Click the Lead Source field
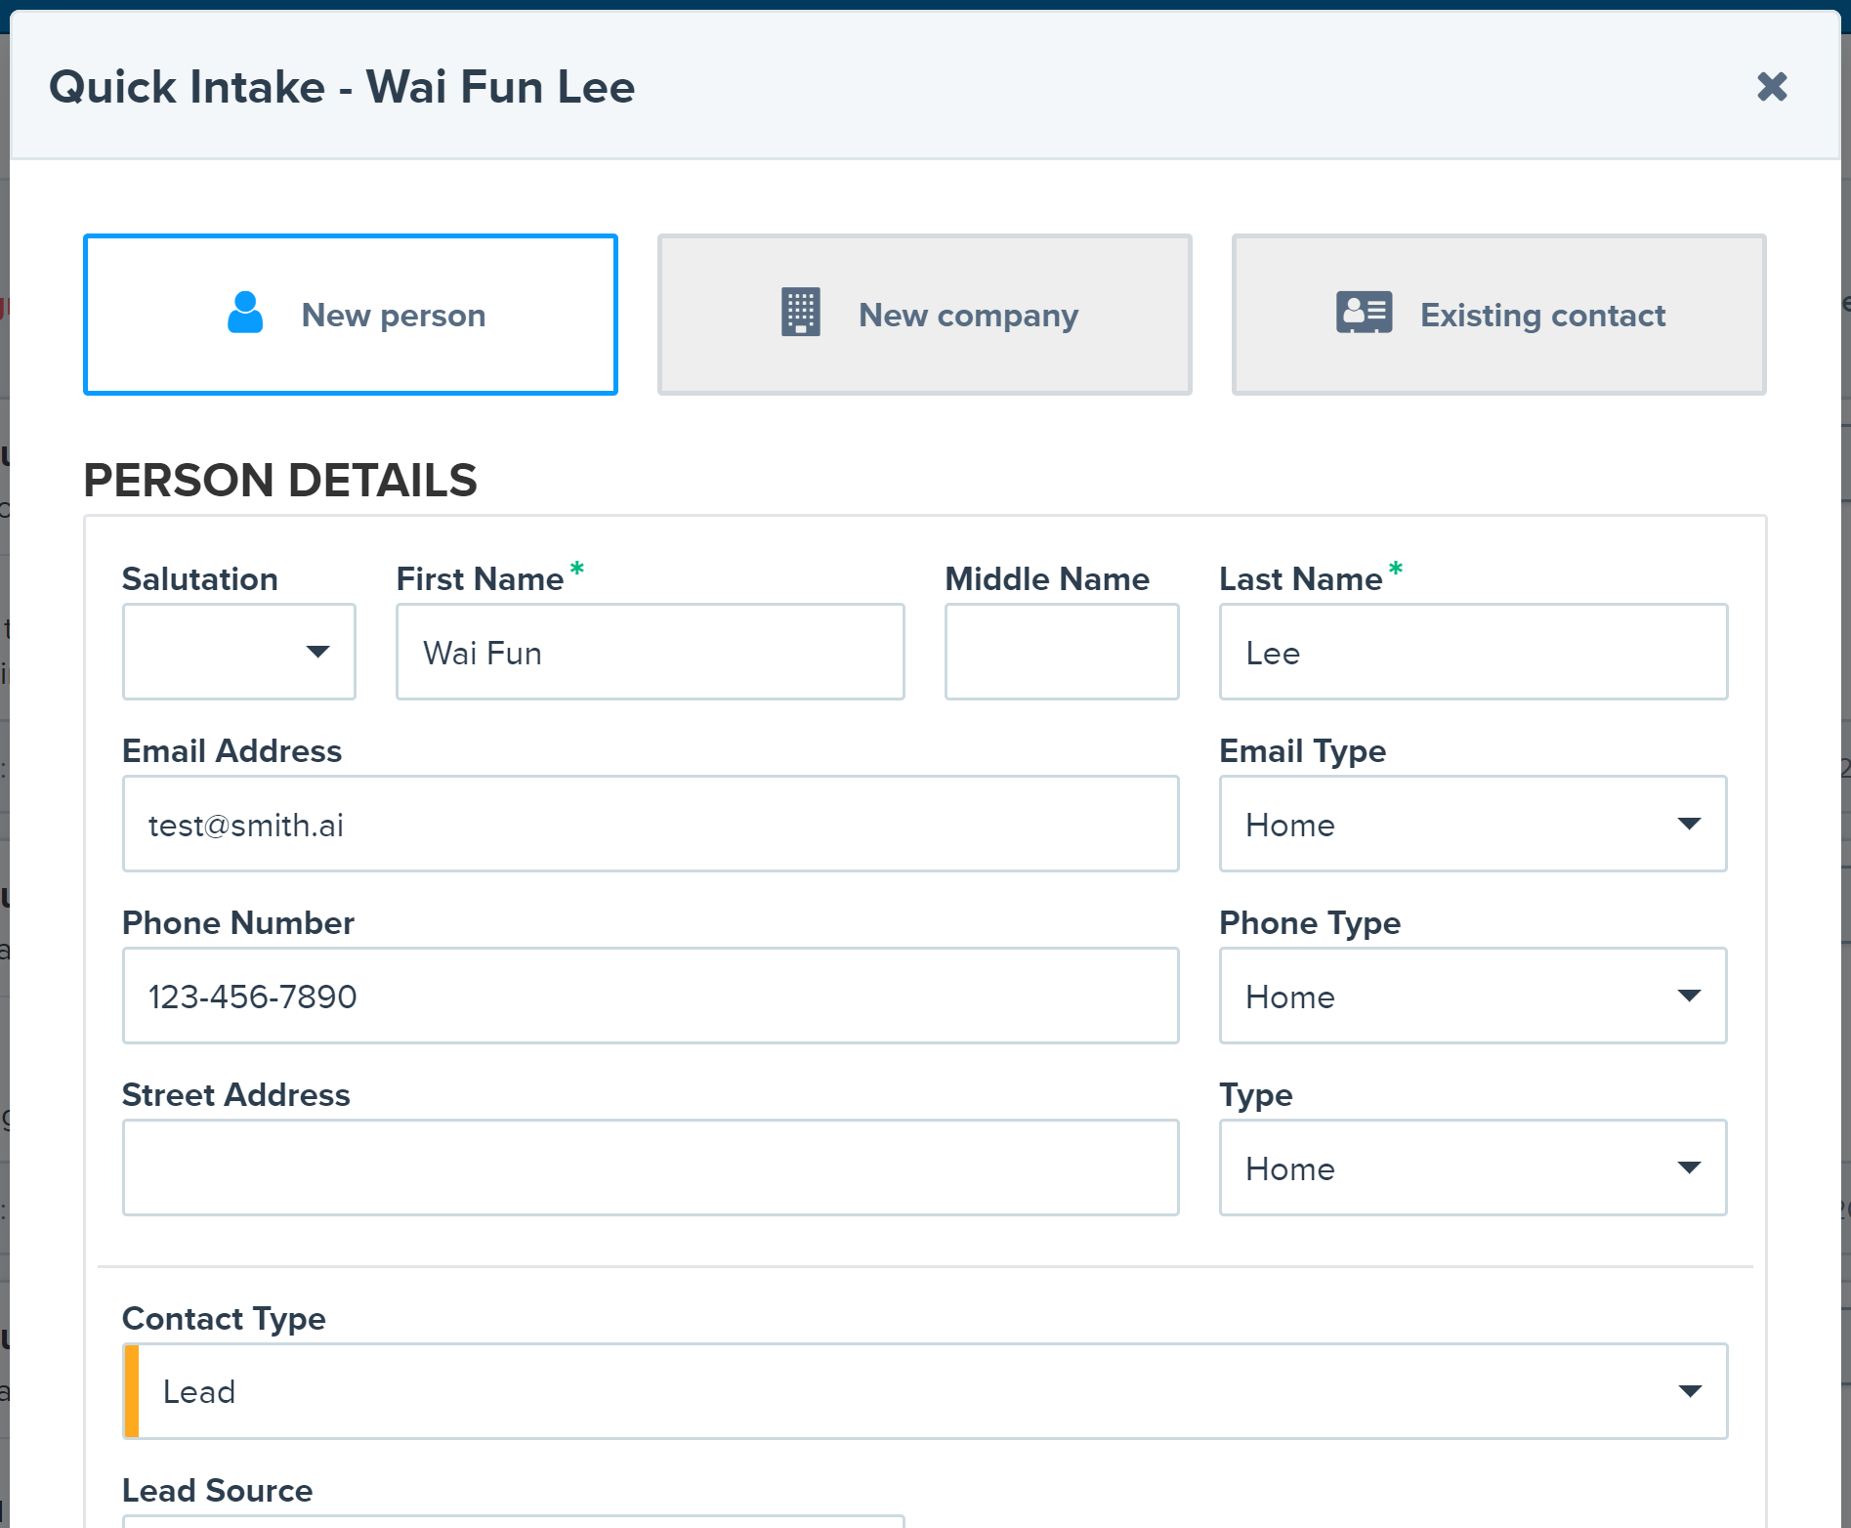Image resolution: width=1851 pixels, height=1528 pixels. [514, 1521]
